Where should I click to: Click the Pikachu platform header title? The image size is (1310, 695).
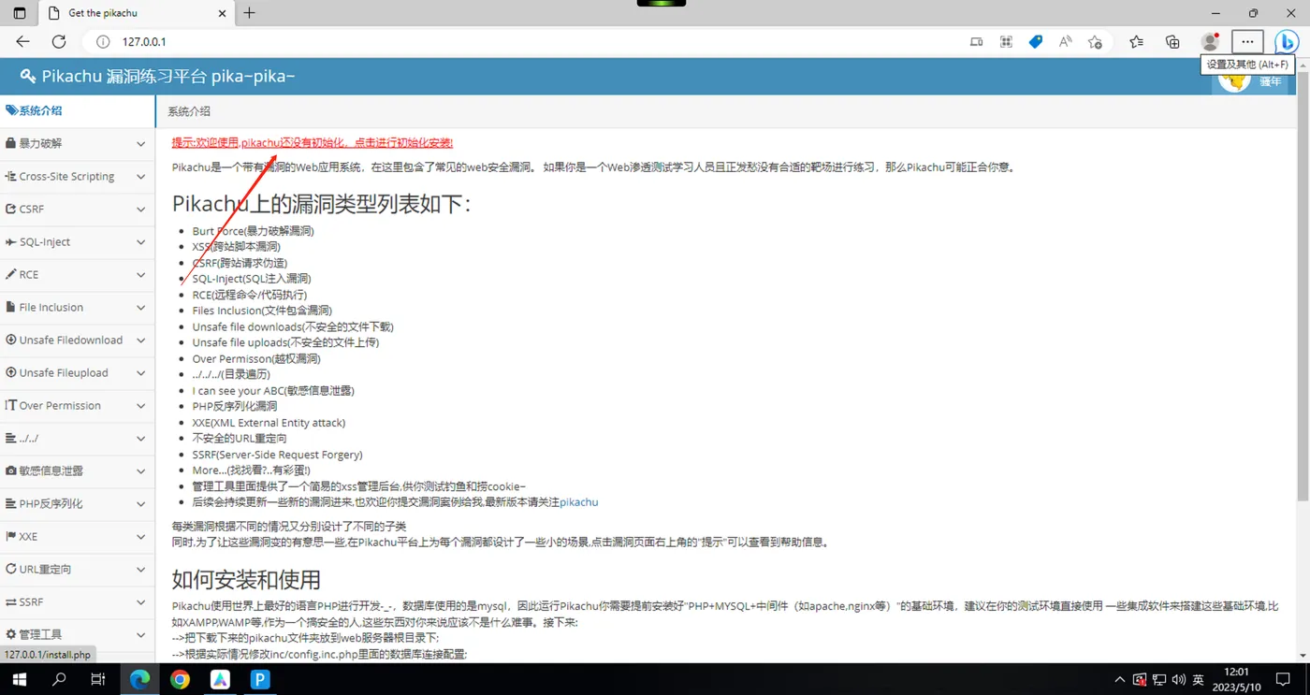pos(158,76)
